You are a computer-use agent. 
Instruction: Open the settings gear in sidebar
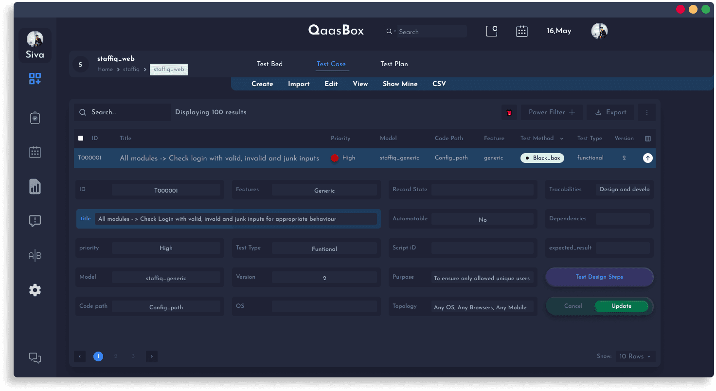[x=35, y=290]
